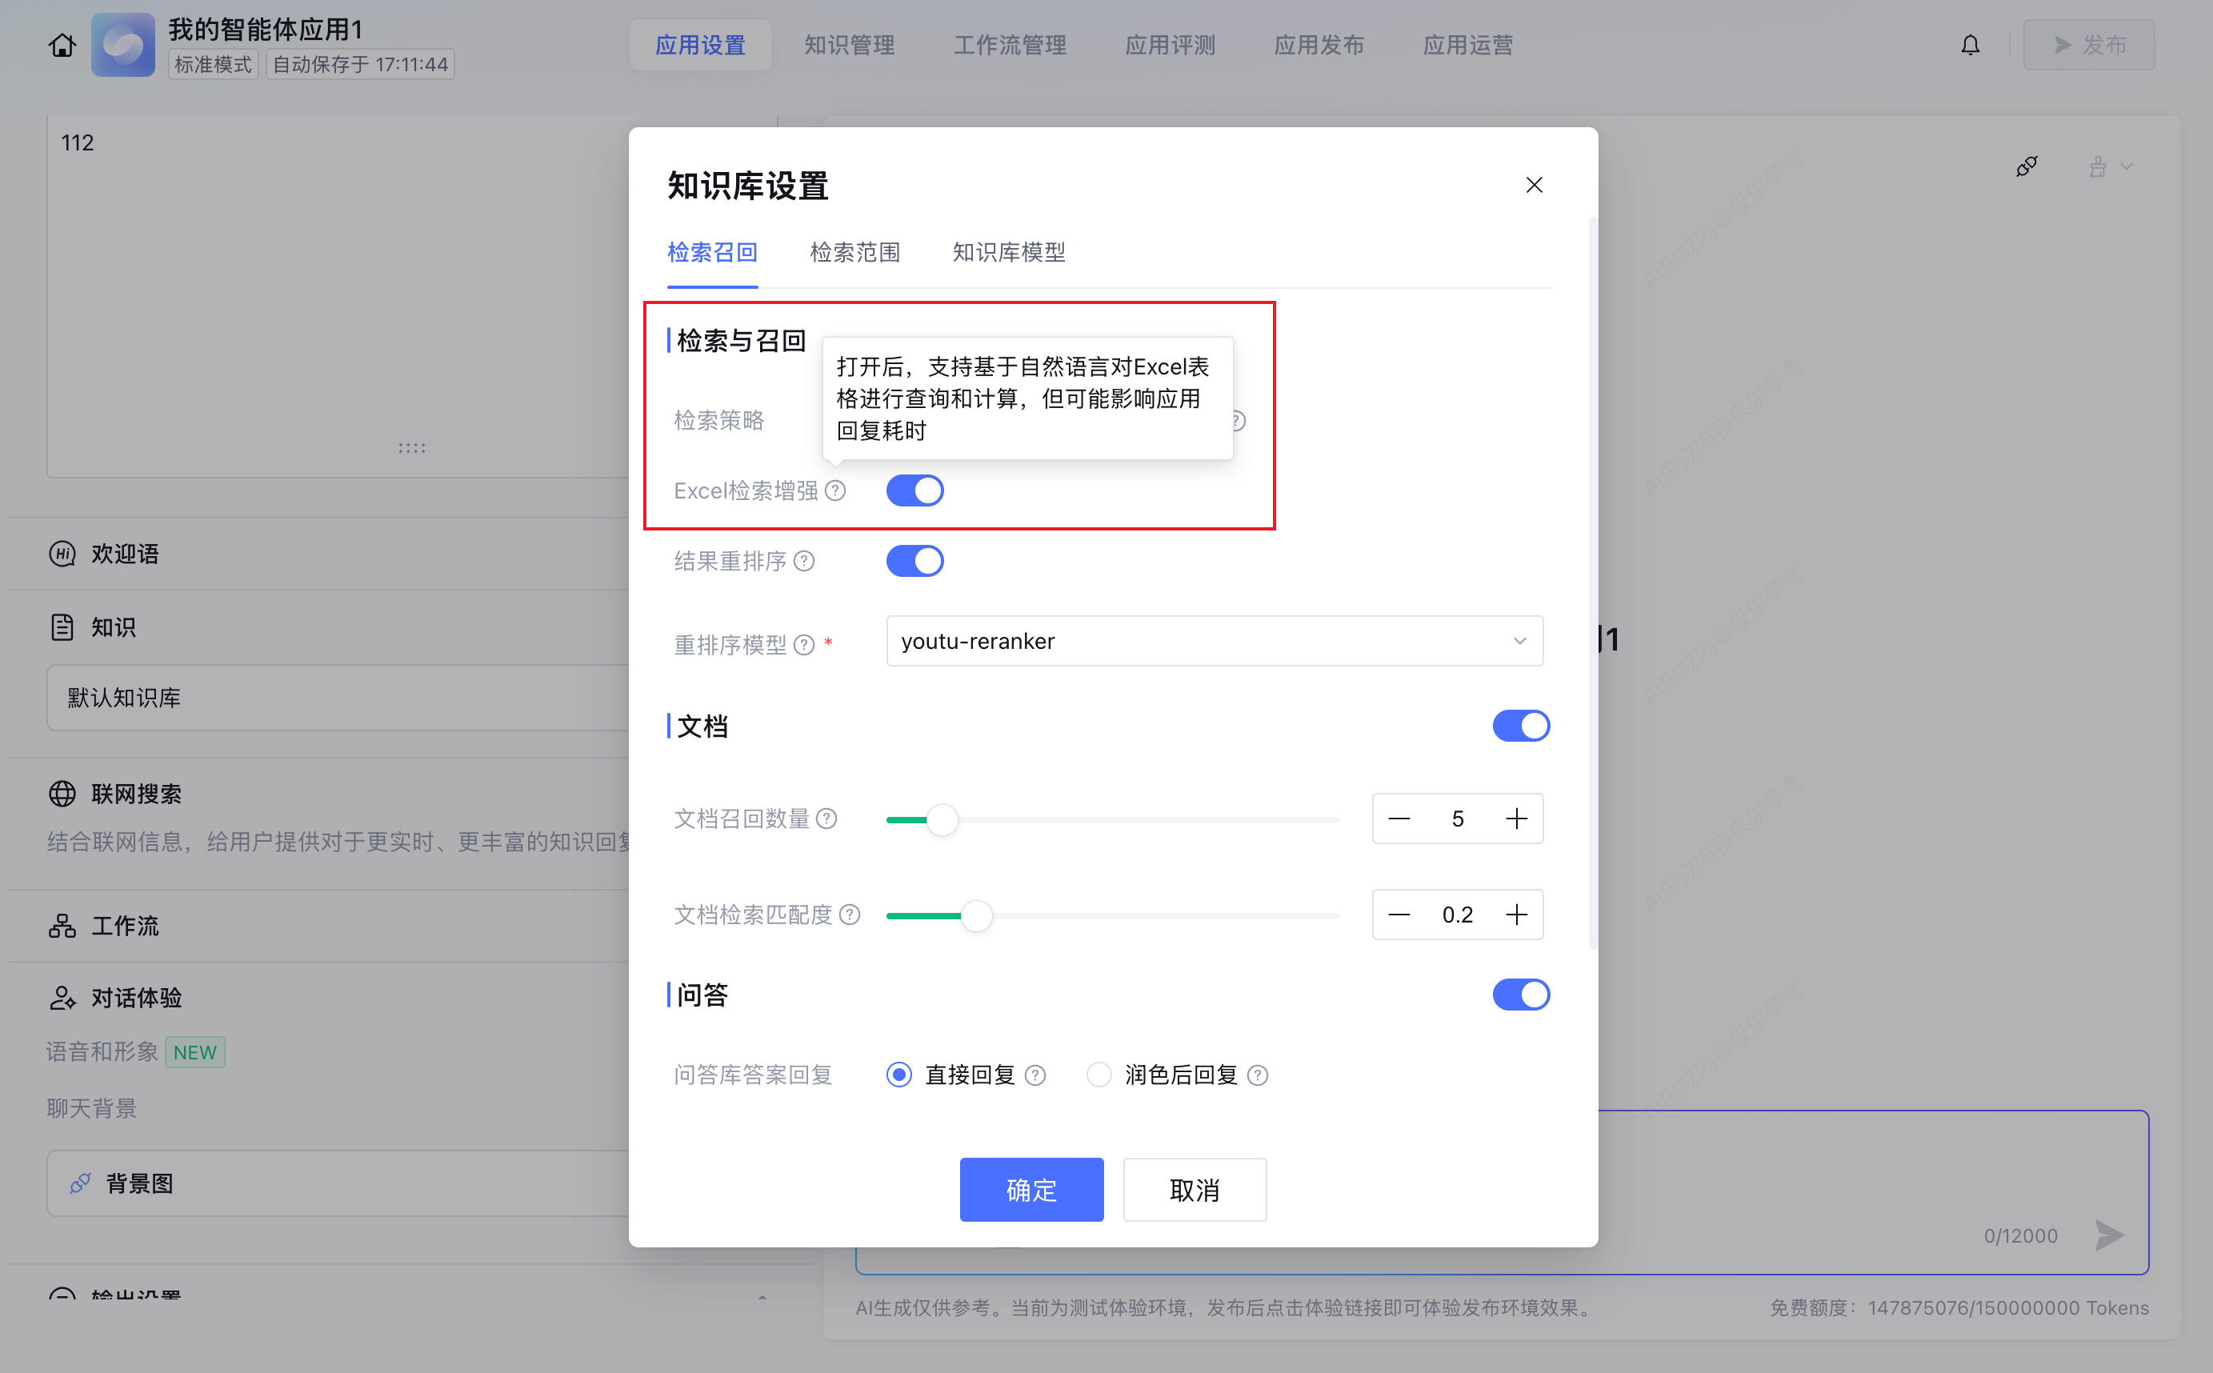Close the 知识库设置 dialog
Image resolution: width=2213 pixels, height=1373 pixels.
pos(1534,186)
